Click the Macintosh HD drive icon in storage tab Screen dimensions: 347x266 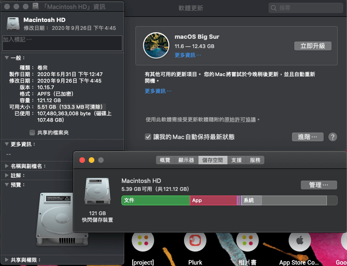[x=97, y=191]
